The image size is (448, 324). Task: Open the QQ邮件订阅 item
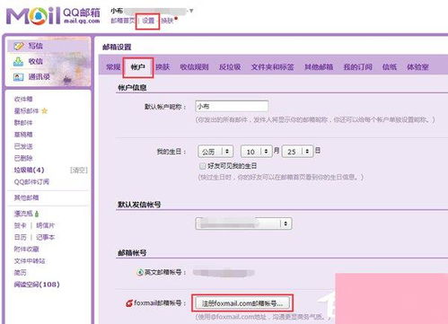tap(31, 182)
